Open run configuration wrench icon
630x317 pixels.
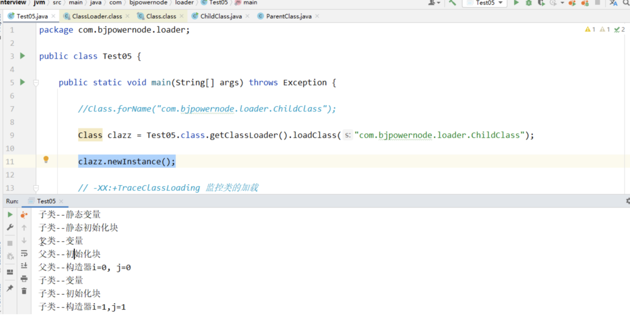10,227
